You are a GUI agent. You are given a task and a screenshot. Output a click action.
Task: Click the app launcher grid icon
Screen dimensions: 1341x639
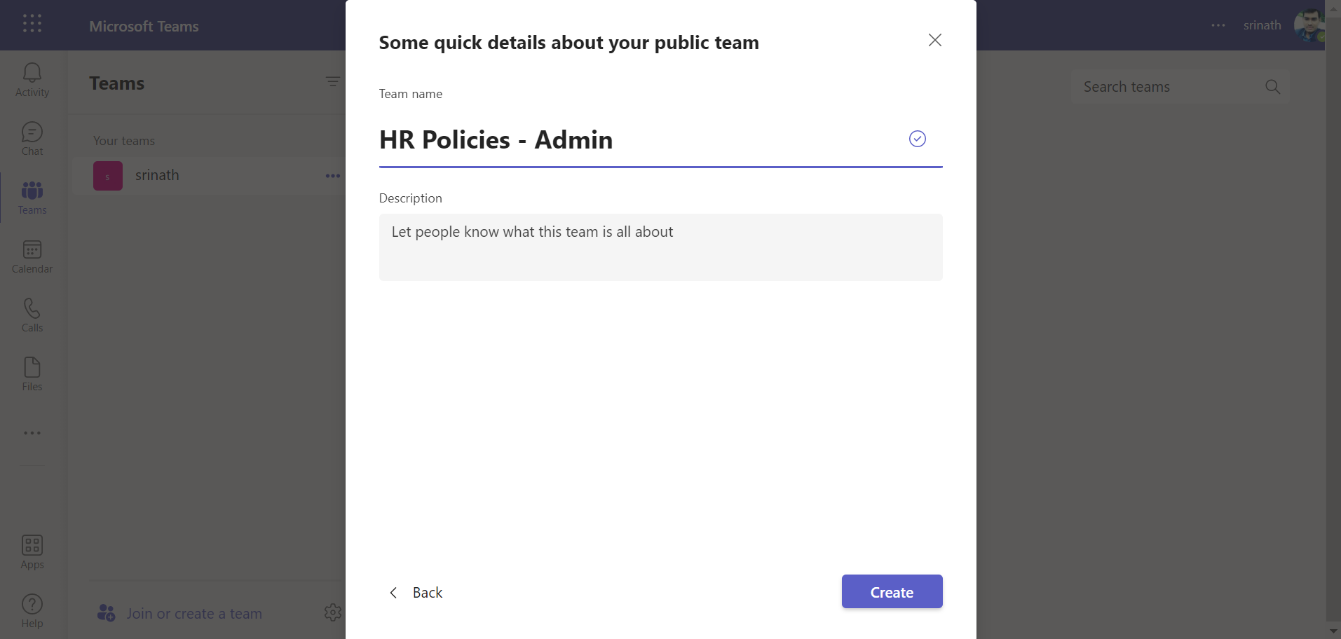[32, 24]
